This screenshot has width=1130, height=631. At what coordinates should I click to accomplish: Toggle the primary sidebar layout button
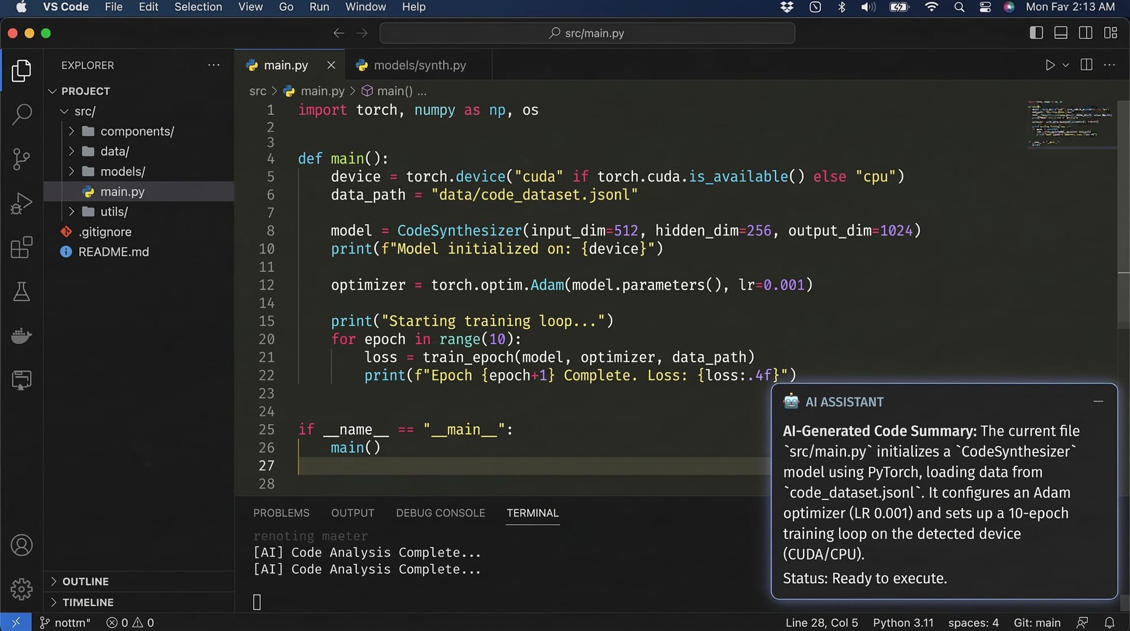click(1036, 33)
